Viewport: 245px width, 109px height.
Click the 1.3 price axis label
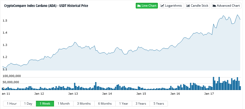(x=5, y=45)
